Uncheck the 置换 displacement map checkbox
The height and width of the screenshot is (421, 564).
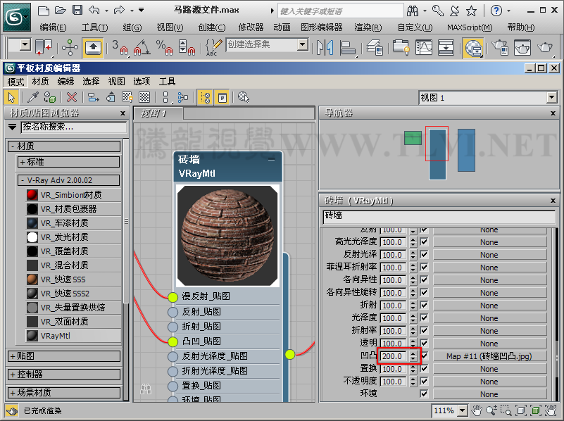(x=424, y=369)
